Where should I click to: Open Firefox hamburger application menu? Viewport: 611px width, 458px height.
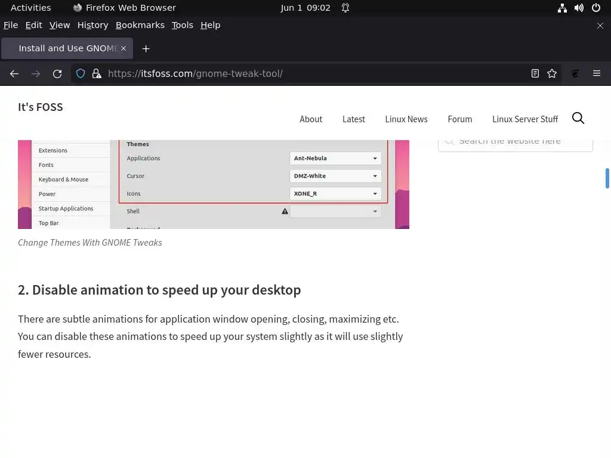pyautogui.click(x=597, y=73)
